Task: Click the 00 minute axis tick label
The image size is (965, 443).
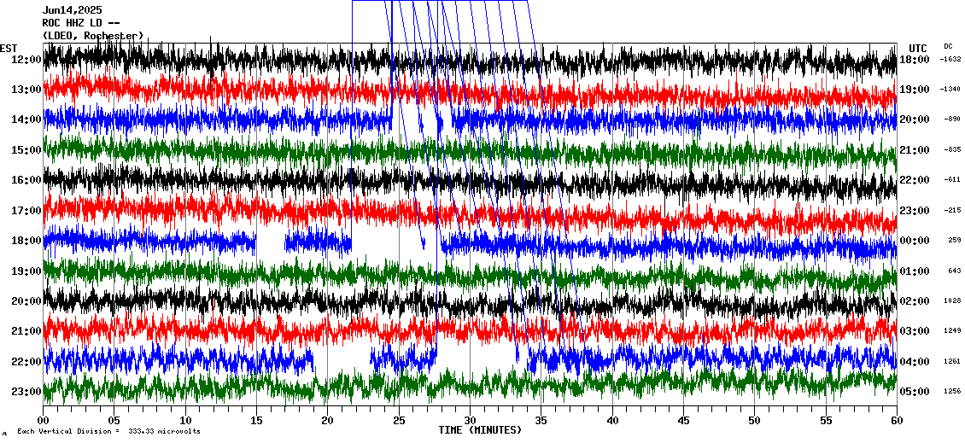Action: pos(44,421)
